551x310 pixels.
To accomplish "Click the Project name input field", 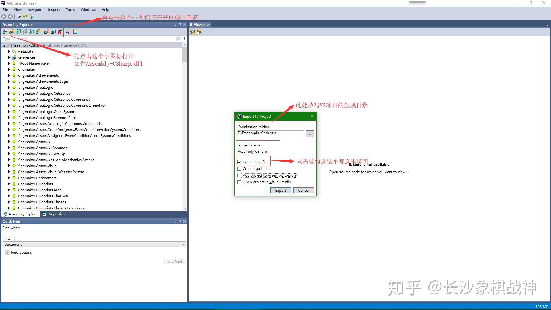I will click(275, 152).
